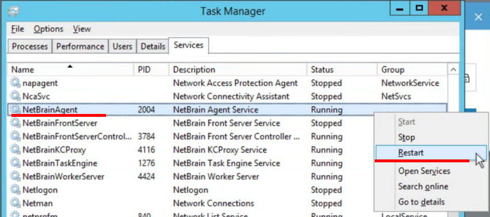Image resolution: width=490 pixels, height=217 pixels.
Task: Click the NetworkService group cell
Action: (411, 83)
